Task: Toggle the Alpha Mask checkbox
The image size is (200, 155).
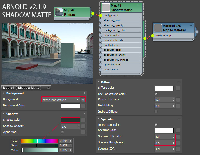Action: click(62, 132)
